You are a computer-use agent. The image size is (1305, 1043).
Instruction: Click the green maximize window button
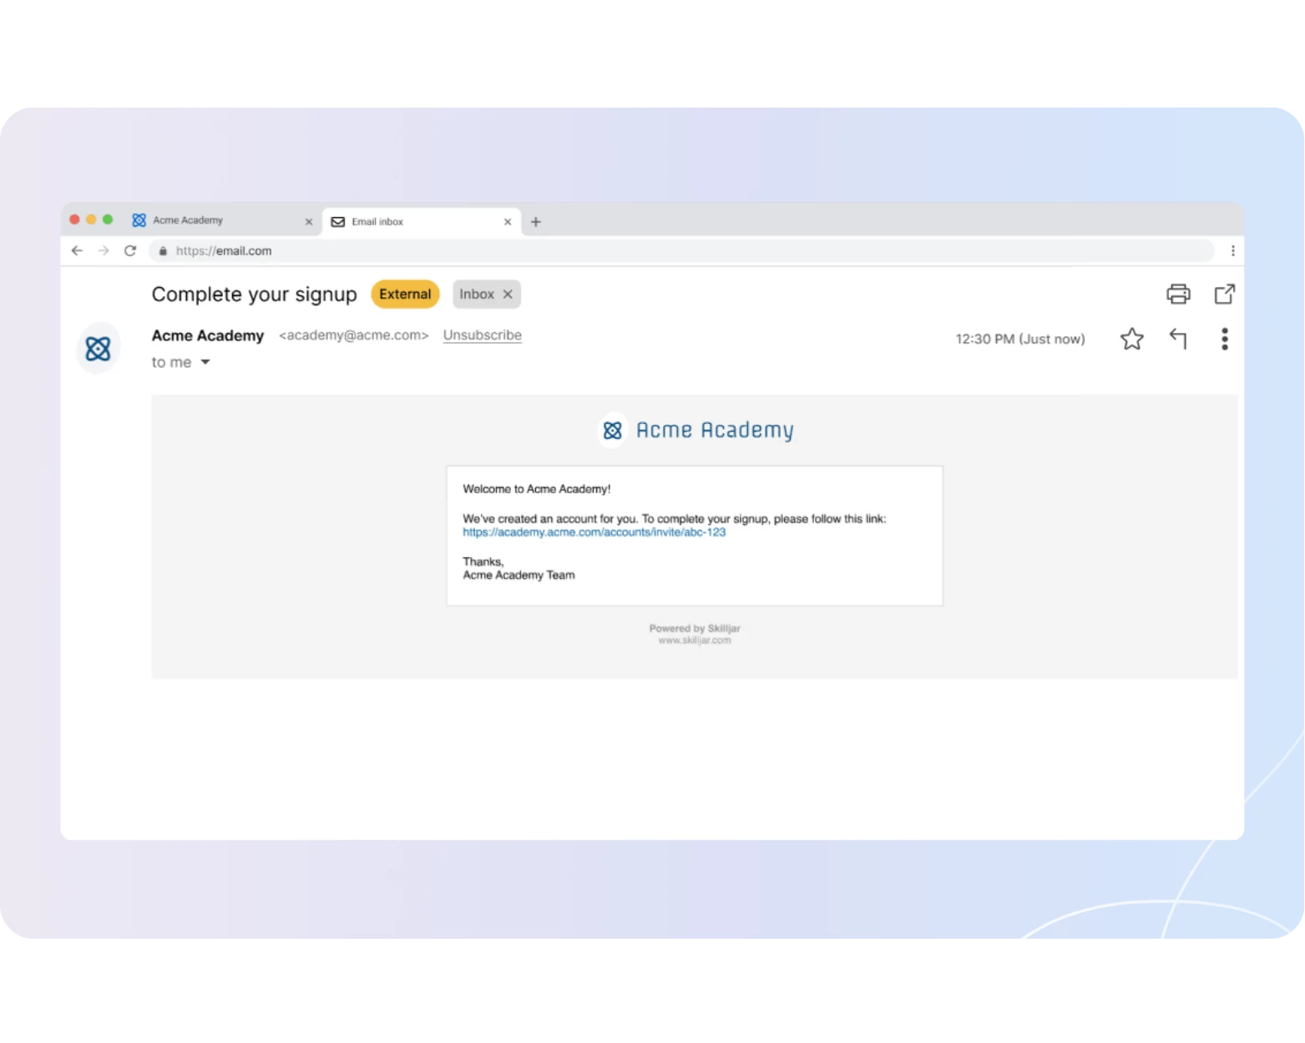[x=108, y=219]
